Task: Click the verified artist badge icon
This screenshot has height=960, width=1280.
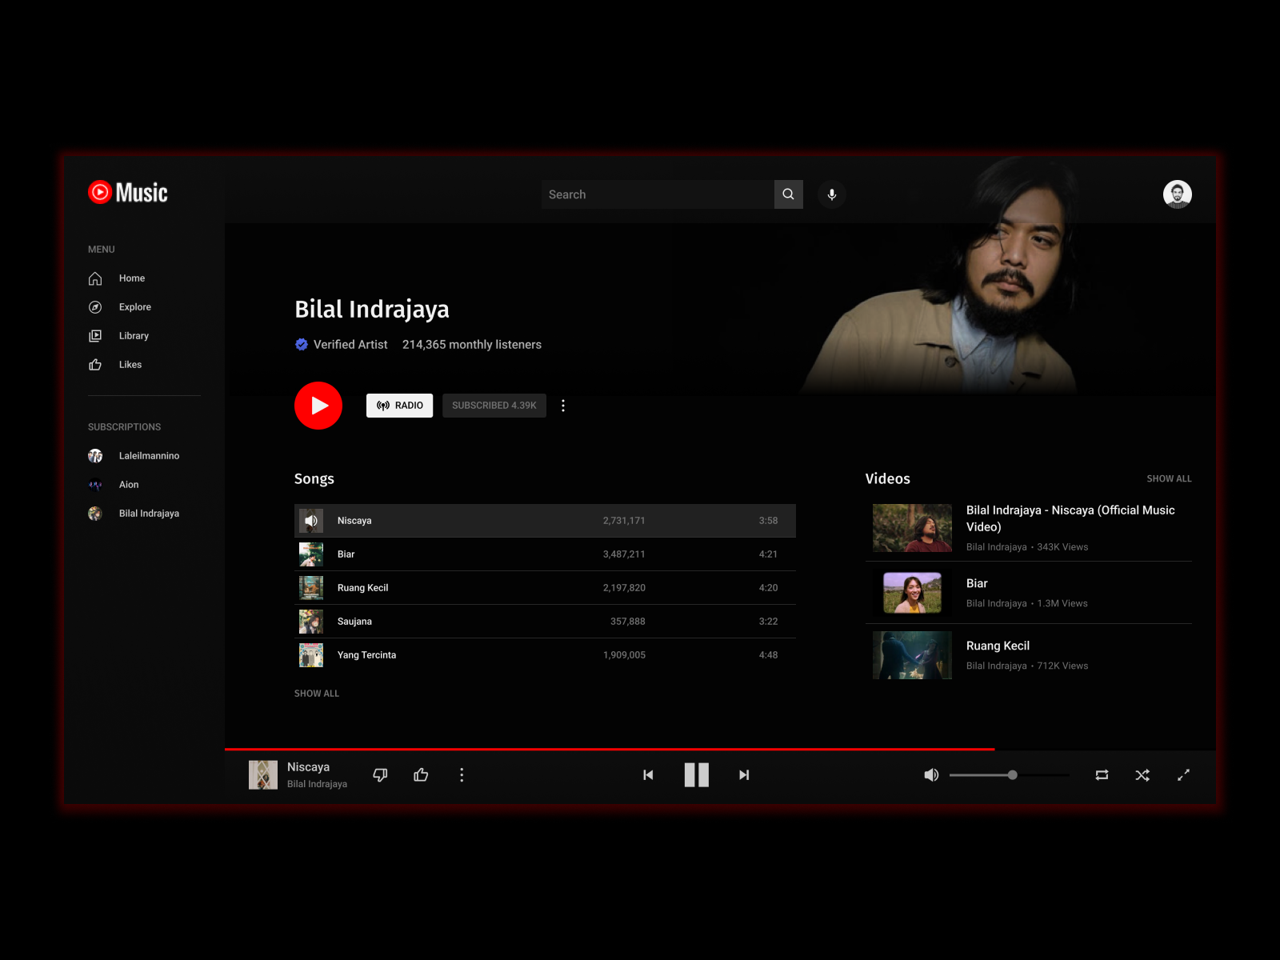Action: pyautogui.click(x=302, y=345)
